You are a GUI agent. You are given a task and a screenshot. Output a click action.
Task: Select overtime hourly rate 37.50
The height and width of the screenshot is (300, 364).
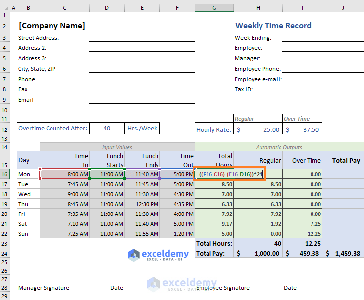pyautogui.click(x=302, y=129)
